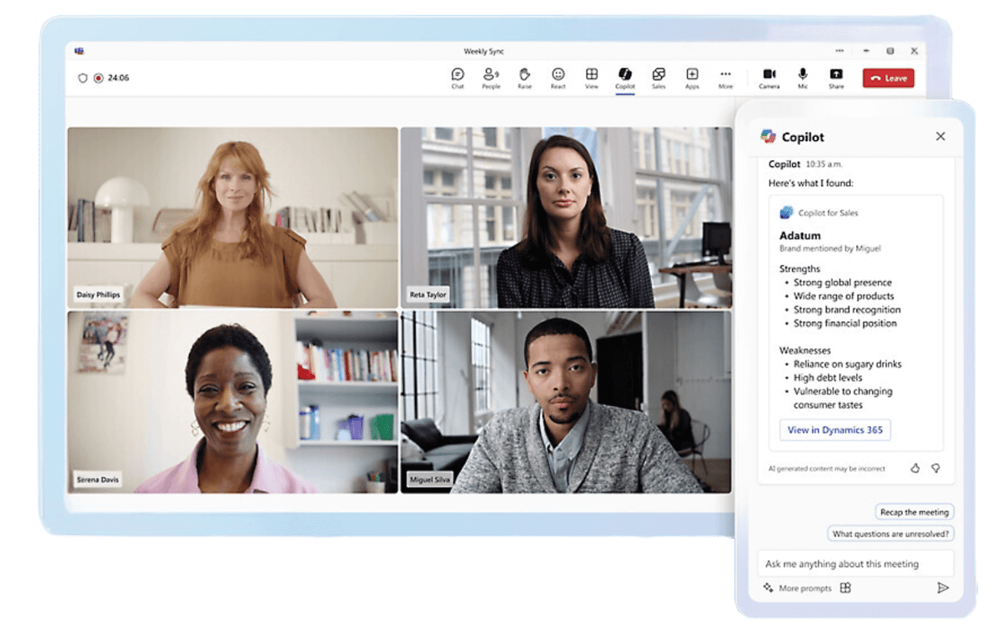Viewport: 1008px width, 635px height.
Task: Click the Weekly Sync window title
Action: (x=483, y=51)
